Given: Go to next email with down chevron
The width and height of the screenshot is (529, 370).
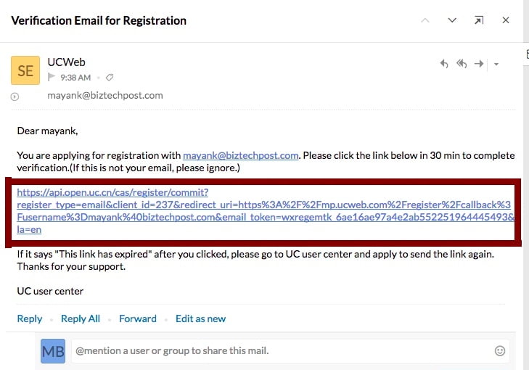Looking at the screenshot, I should [x=452, y=20].
